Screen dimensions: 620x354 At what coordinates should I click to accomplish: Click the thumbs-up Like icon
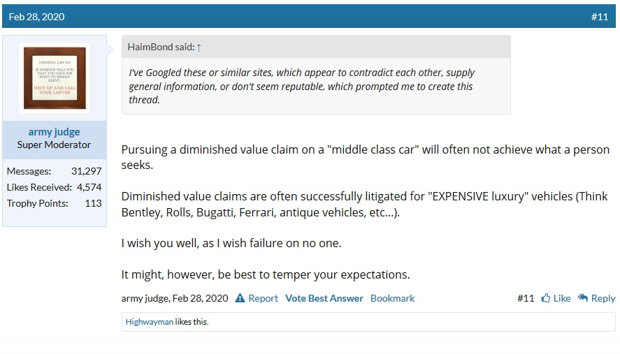[546, 298]
